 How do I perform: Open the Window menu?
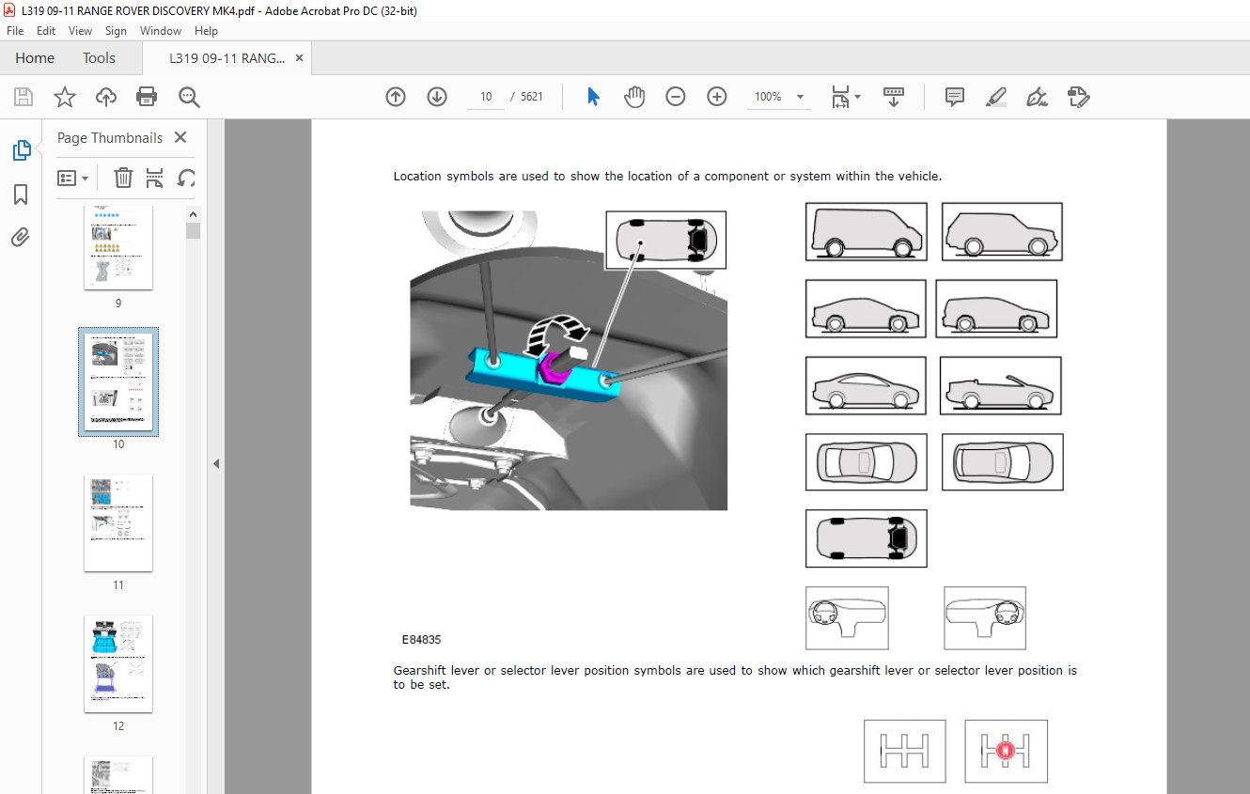click(x=161, y=31)
